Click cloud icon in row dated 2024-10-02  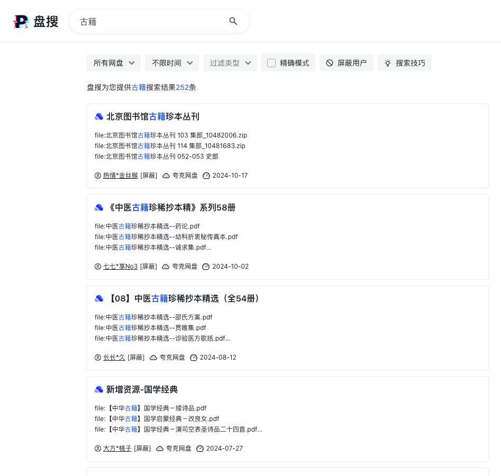tap(166, 267)
